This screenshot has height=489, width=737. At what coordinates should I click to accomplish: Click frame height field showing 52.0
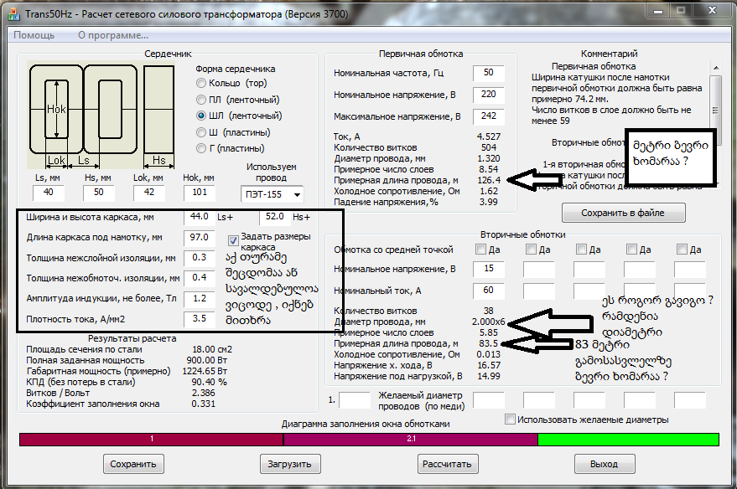274,217
